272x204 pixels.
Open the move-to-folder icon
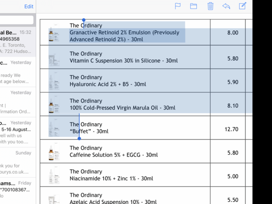(x=194, y=6)
